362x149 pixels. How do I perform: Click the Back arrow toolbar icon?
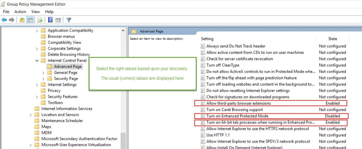[4, 20]
